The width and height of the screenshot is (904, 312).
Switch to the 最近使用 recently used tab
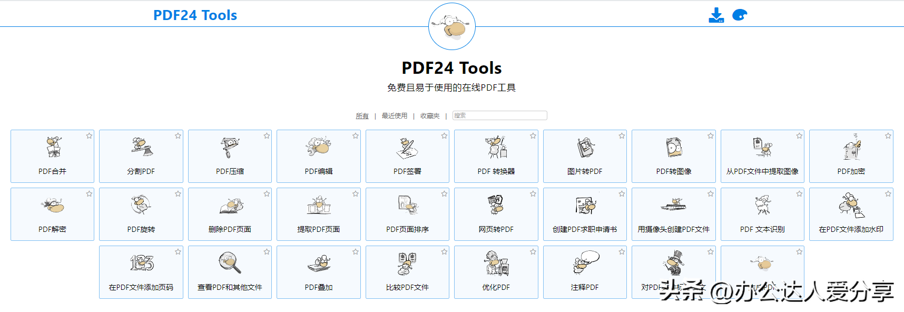(395, 116)
